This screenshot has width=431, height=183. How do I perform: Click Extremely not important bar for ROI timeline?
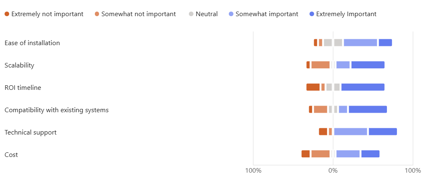click(313, 87)
